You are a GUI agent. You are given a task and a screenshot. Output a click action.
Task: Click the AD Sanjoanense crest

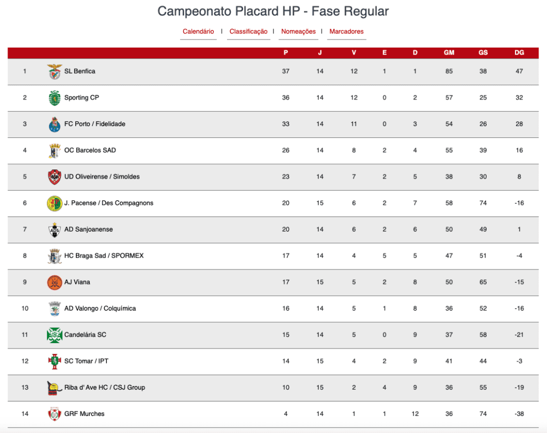point(54,230)
